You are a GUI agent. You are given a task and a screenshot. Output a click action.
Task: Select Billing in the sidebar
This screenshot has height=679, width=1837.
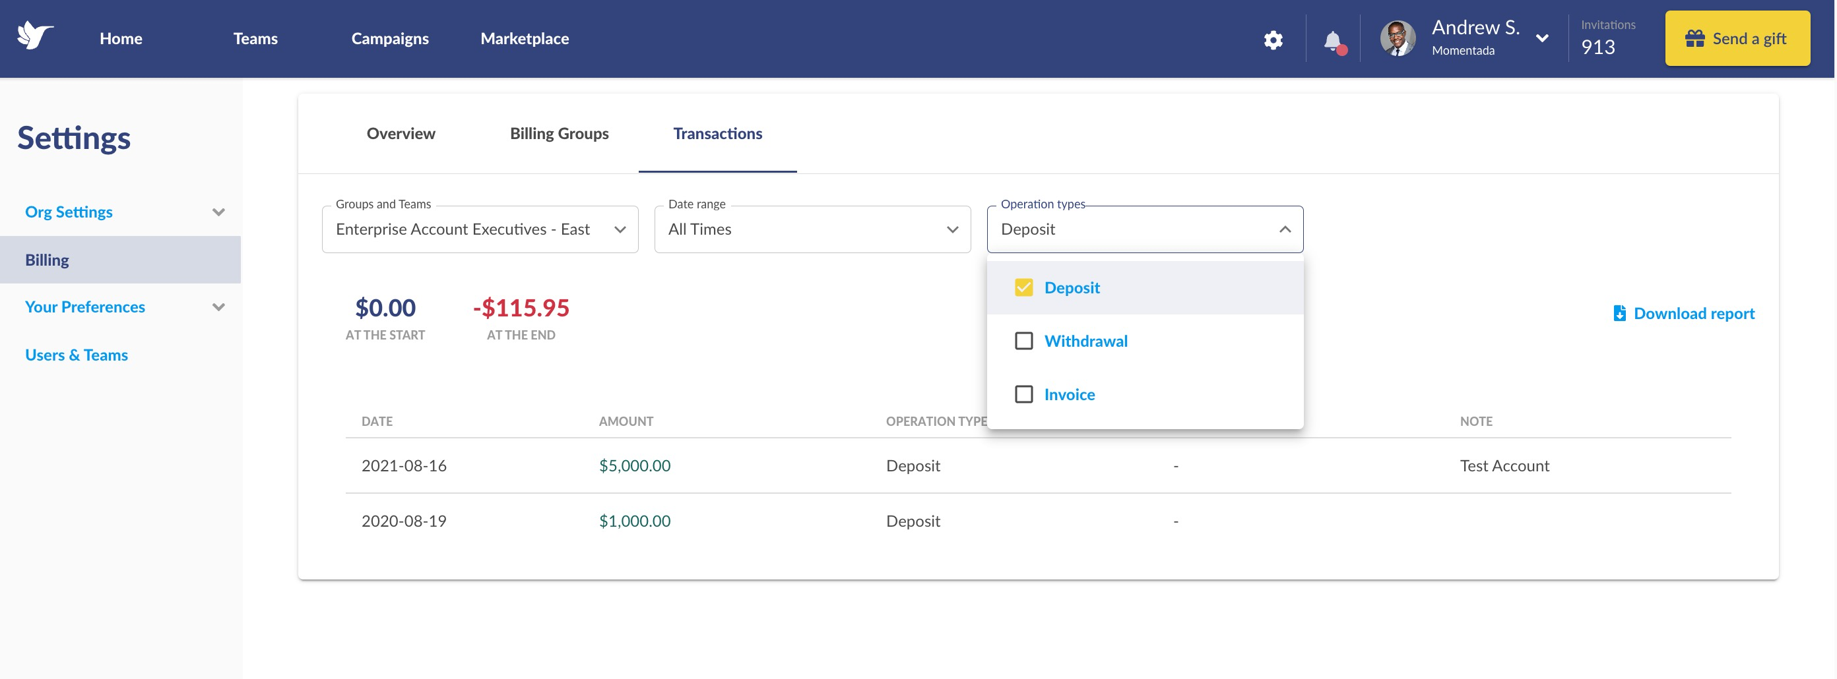(x=120, y=260)
